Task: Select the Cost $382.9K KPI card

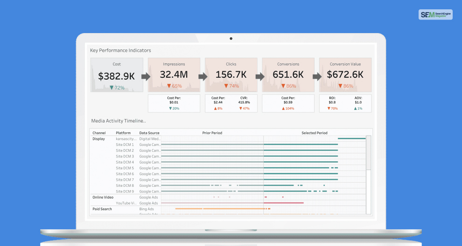Action: (x=117, y=75)
